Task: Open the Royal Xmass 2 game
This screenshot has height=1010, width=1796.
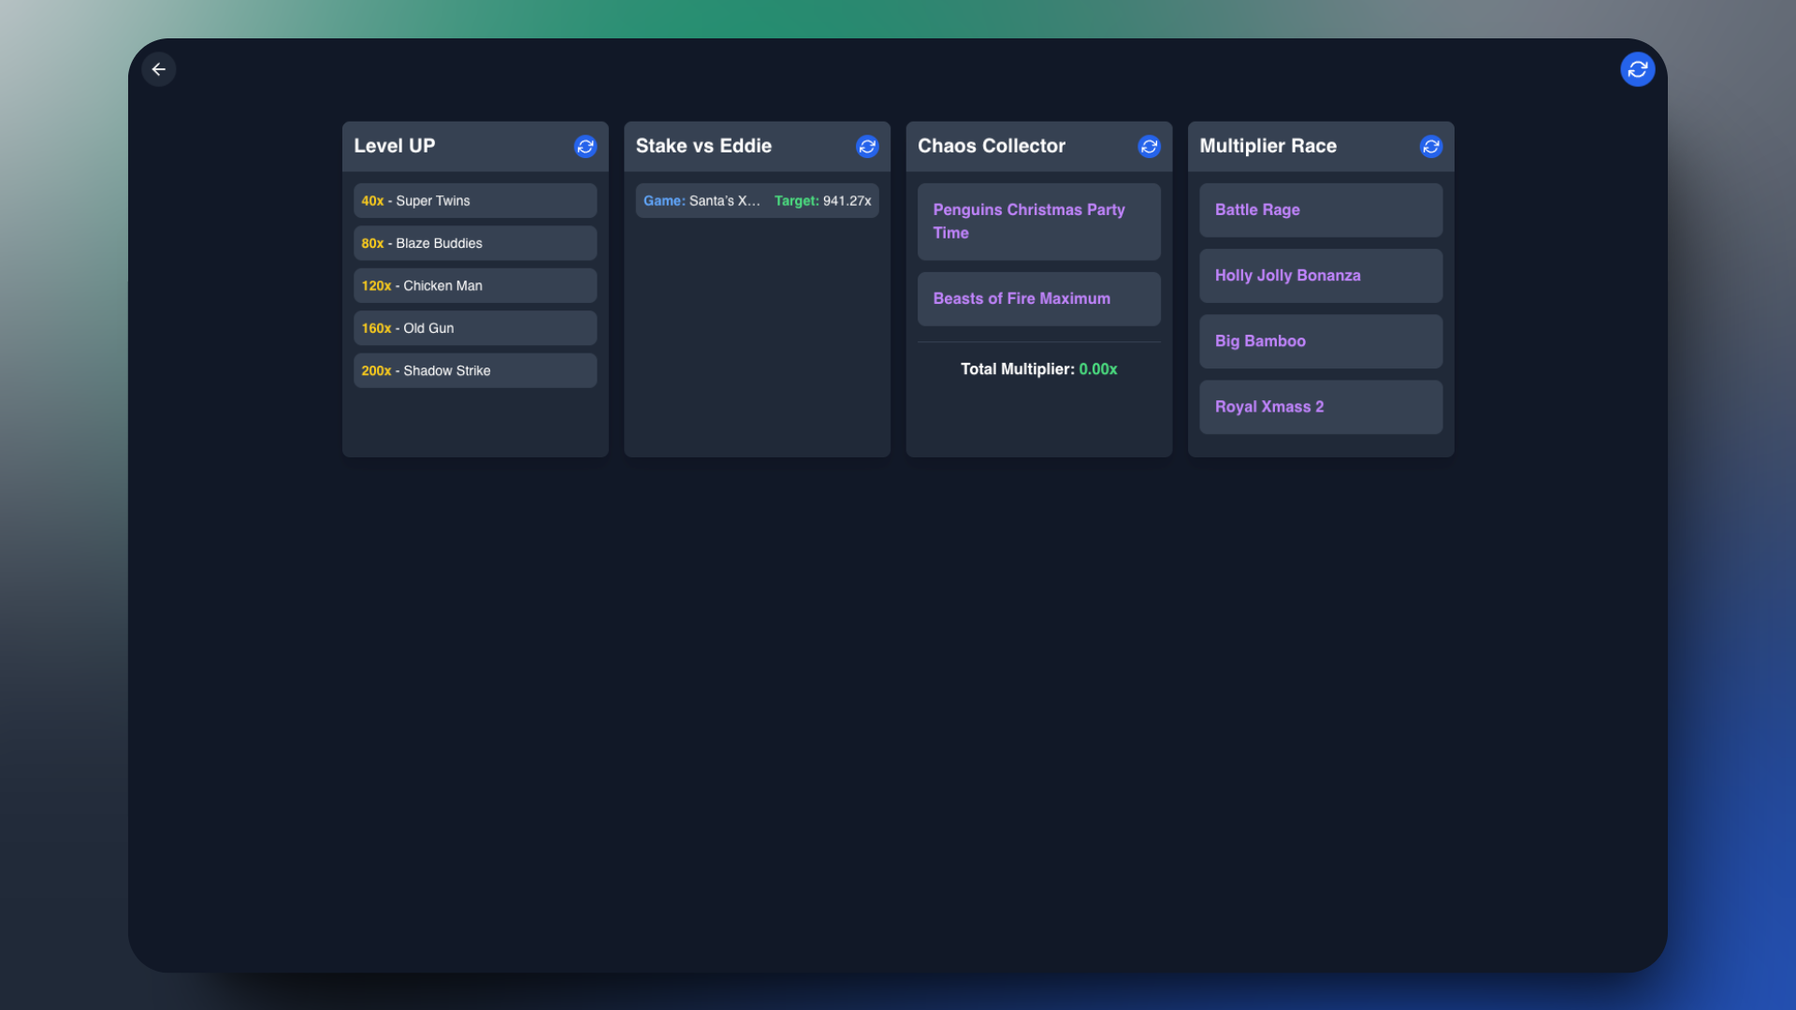Action: pos(1320,407)
